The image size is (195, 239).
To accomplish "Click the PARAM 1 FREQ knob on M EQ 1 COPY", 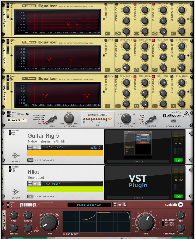I will tap(145, 10).
